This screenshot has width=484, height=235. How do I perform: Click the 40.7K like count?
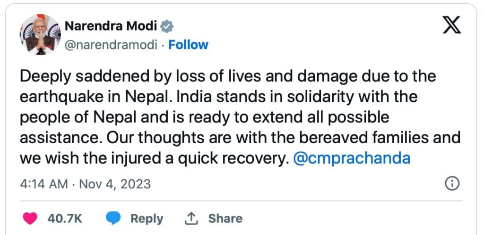[65, 218]
